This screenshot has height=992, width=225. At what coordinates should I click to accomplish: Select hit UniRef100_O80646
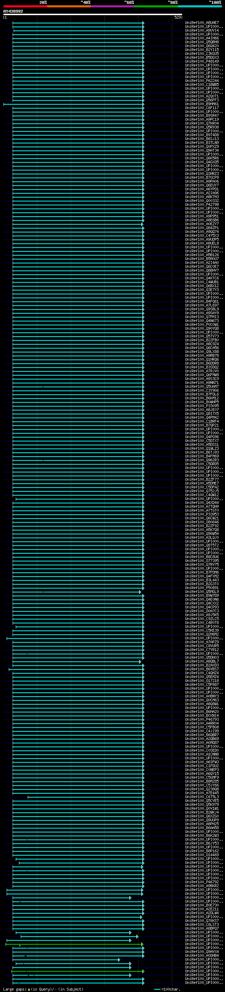[x=202, y=522]
